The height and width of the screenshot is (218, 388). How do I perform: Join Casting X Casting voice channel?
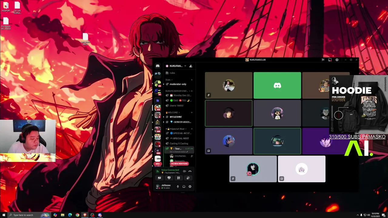coord(179,144)
